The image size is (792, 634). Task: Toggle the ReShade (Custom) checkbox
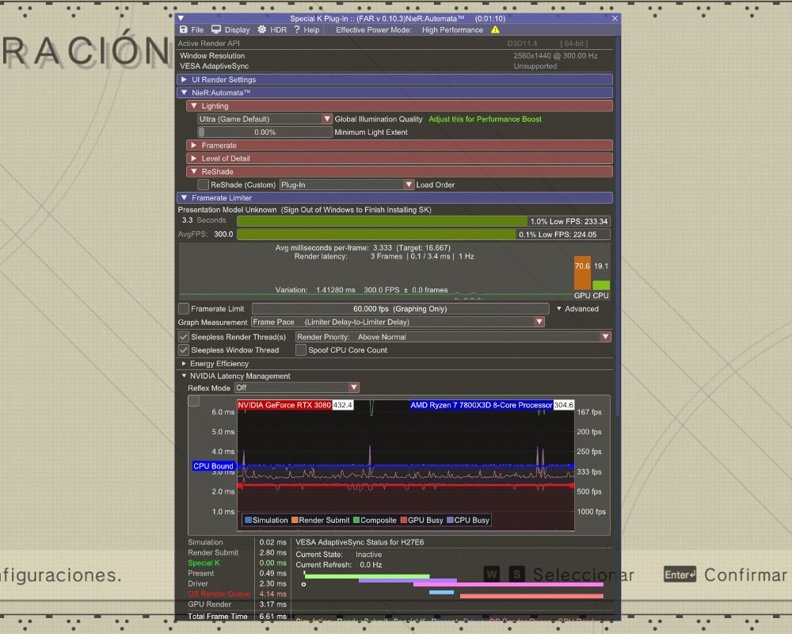203,185
